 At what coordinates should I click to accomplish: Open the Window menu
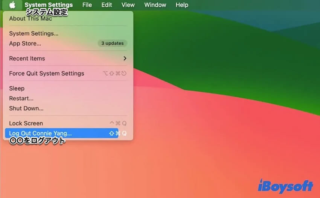155,5
